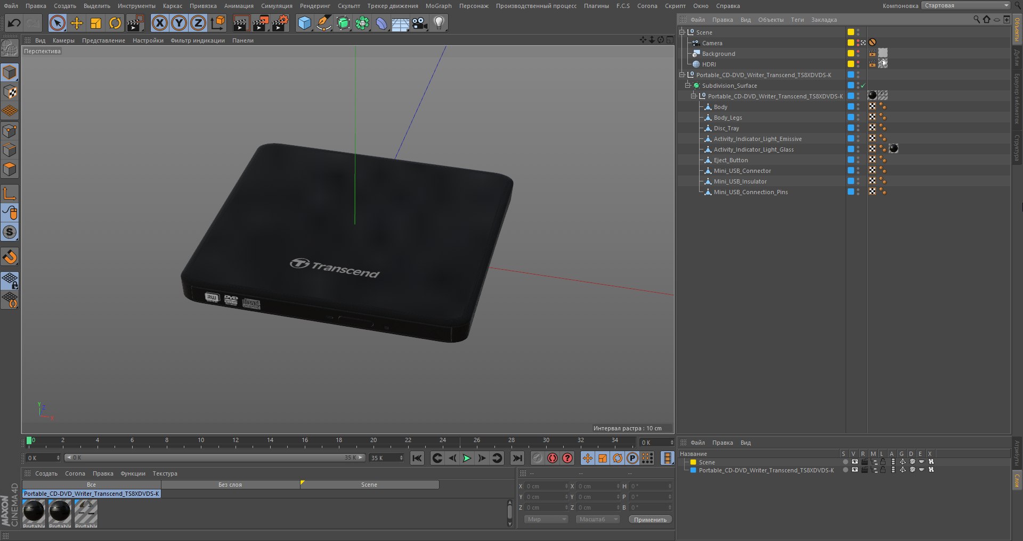Image resolution: width=1023 pixels, height=541 pixels.
Task: Collapse top Portable_CD-DVD_Writer root node
Action: tap(682, 75)
